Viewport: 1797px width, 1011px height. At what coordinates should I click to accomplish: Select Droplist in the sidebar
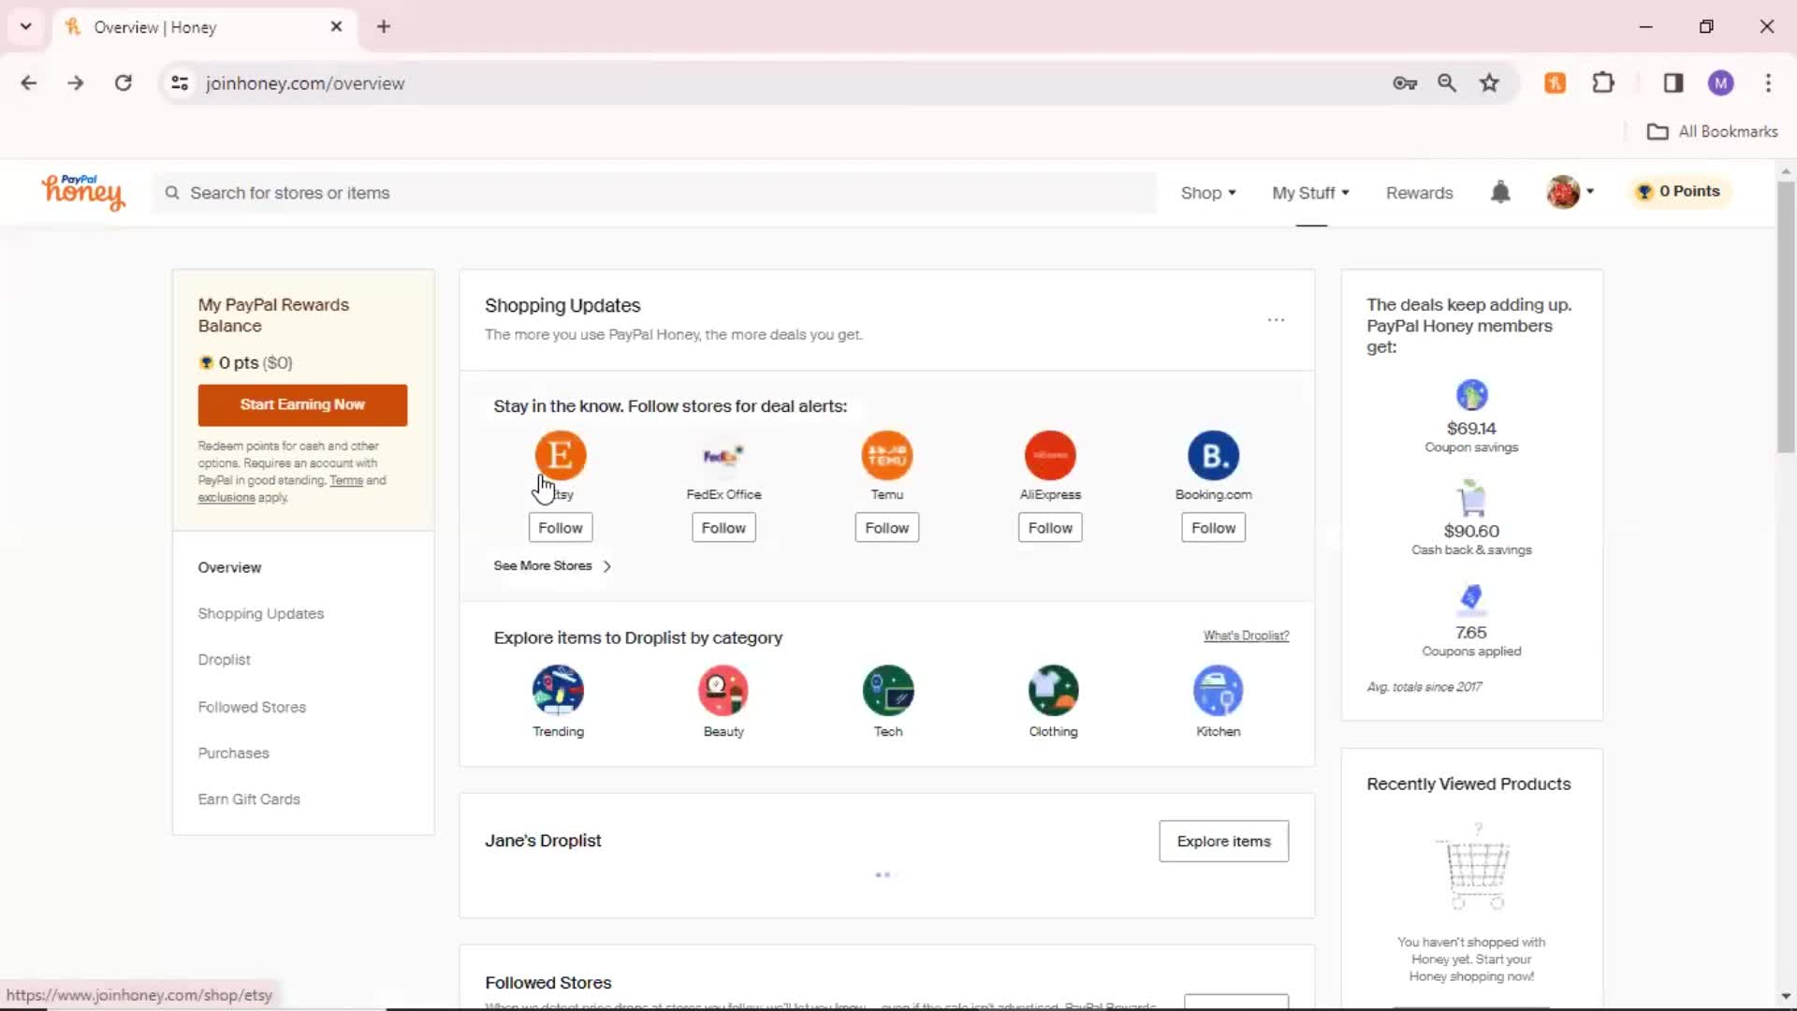(x=224, y=660)
